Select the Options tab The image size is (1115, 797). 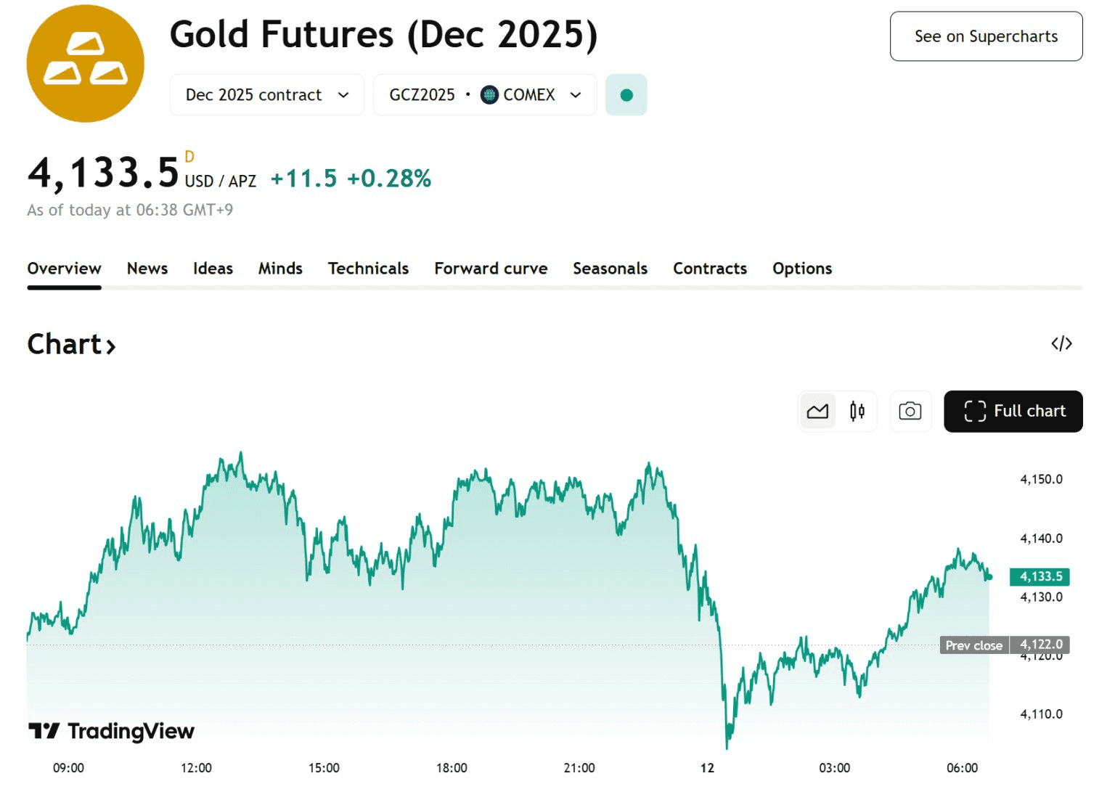tap(802, 269)
